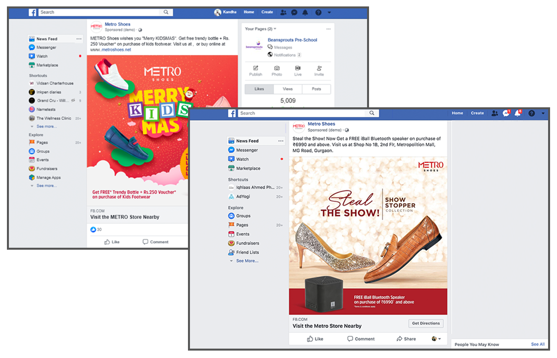Click the search magnifier in the Kidsmas ad window
The height and width of the screenshot is (358, 557).
166,12
